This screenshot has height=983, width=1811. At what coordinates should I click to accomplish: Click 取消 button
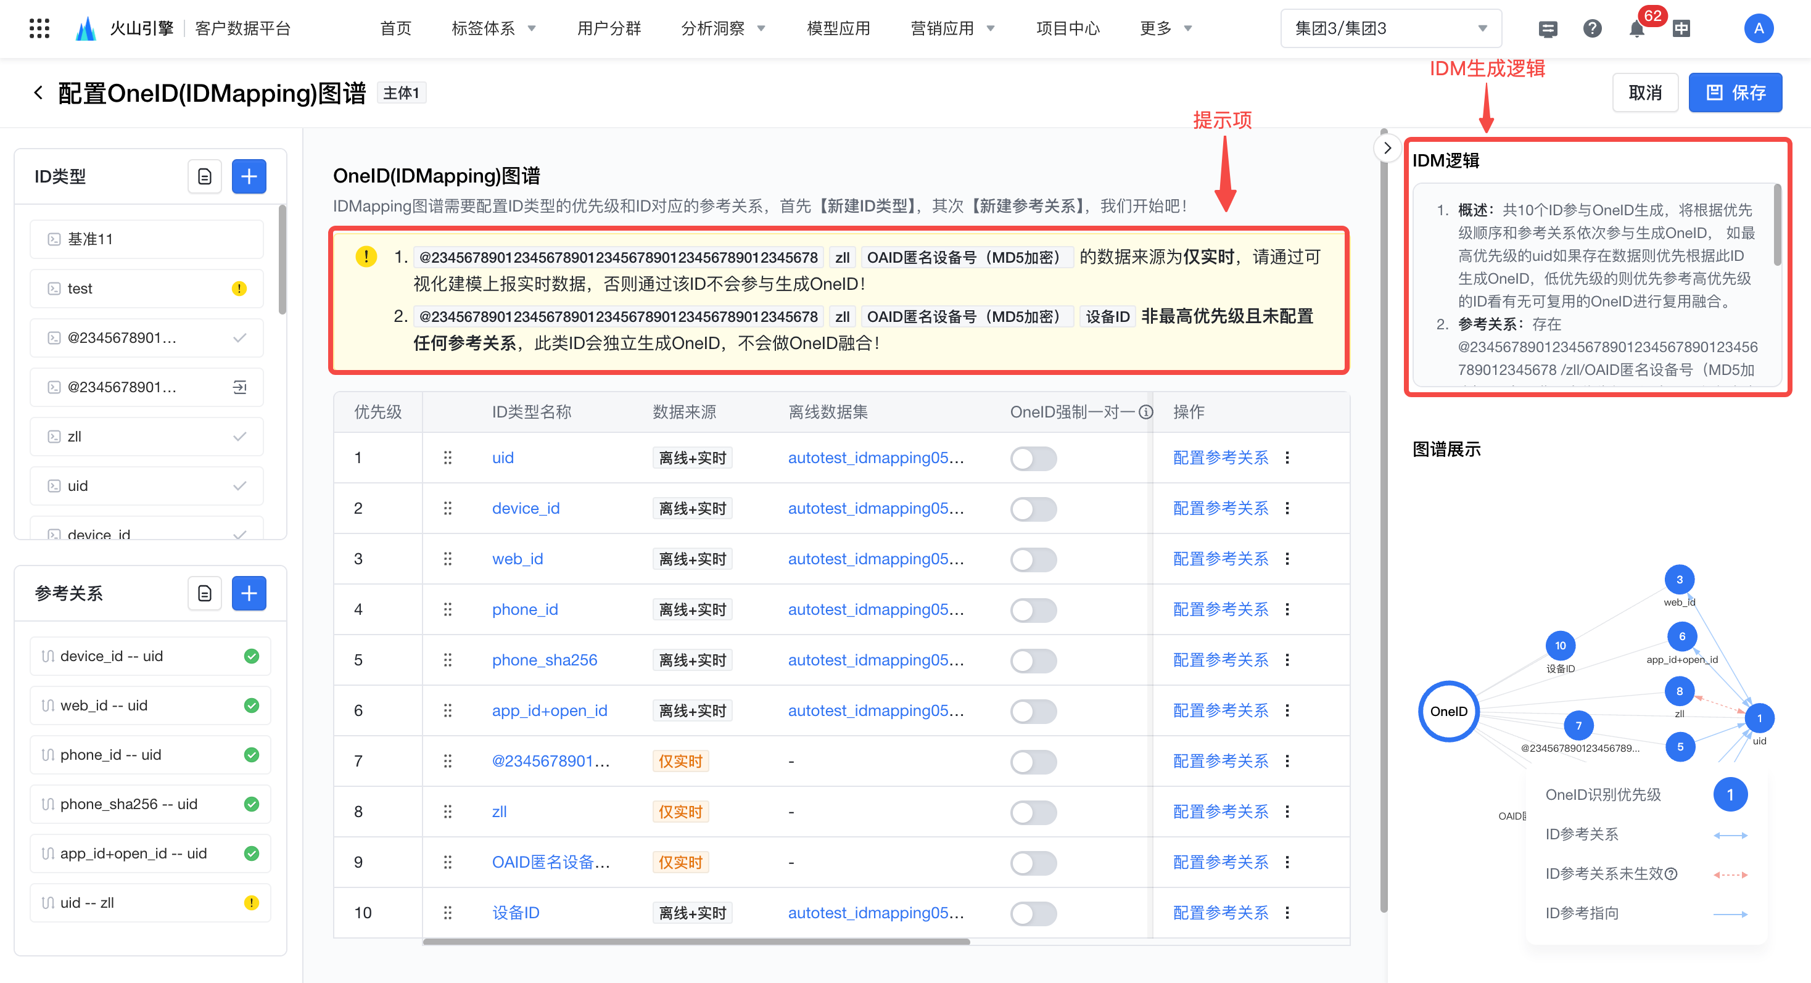pyautogui.click(x=1644, y=92)
